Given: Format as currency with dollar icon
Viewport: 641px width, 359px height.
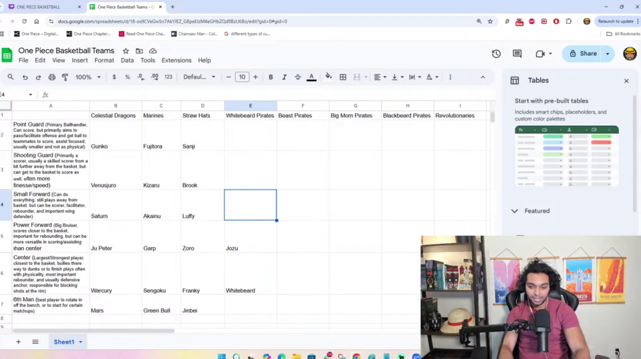Looking at the screenshot, I should (114, 77).
